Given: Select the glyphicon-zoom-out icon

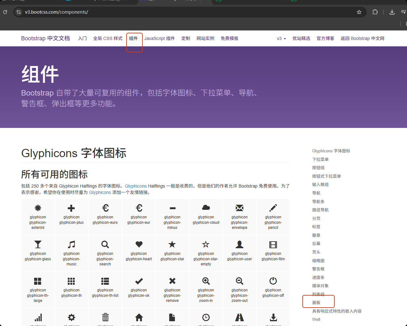Looking at the screenshot, I should click(x=240, y=281).
